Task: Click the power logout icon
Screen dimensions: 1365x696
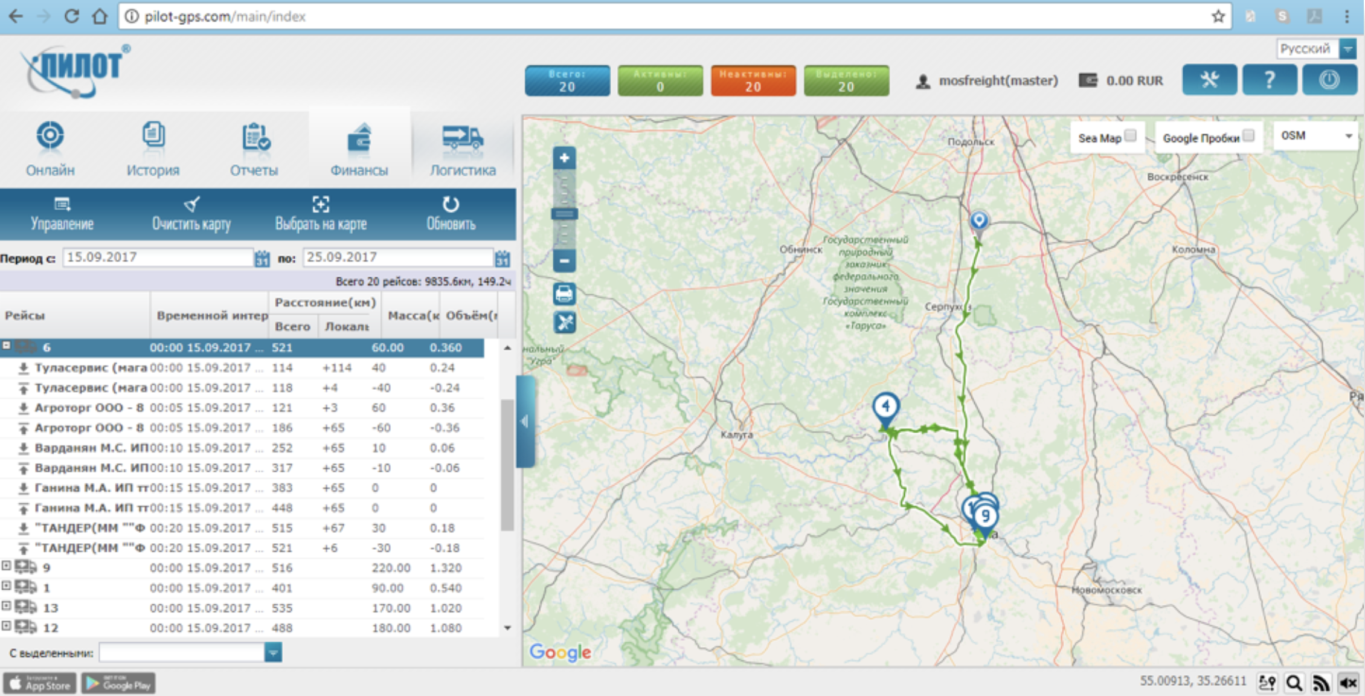Action: coord(1329,80)
